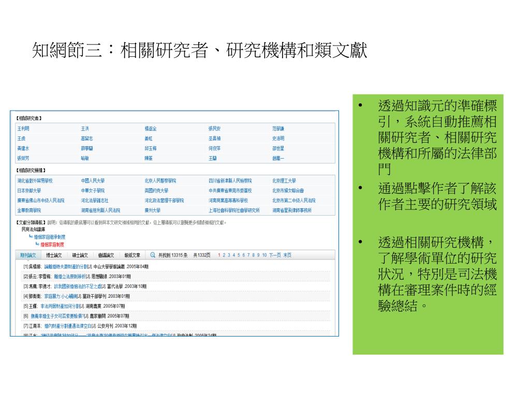Screen dimensions: 530x397
Task: Select institution 金華教育學院
Action: coord(29,210)
